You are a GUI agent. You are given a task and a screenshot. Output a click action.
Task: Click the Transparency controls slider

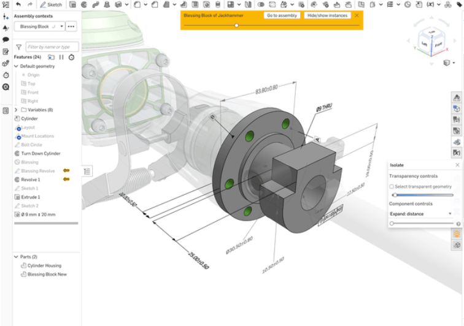coord(423,195)
